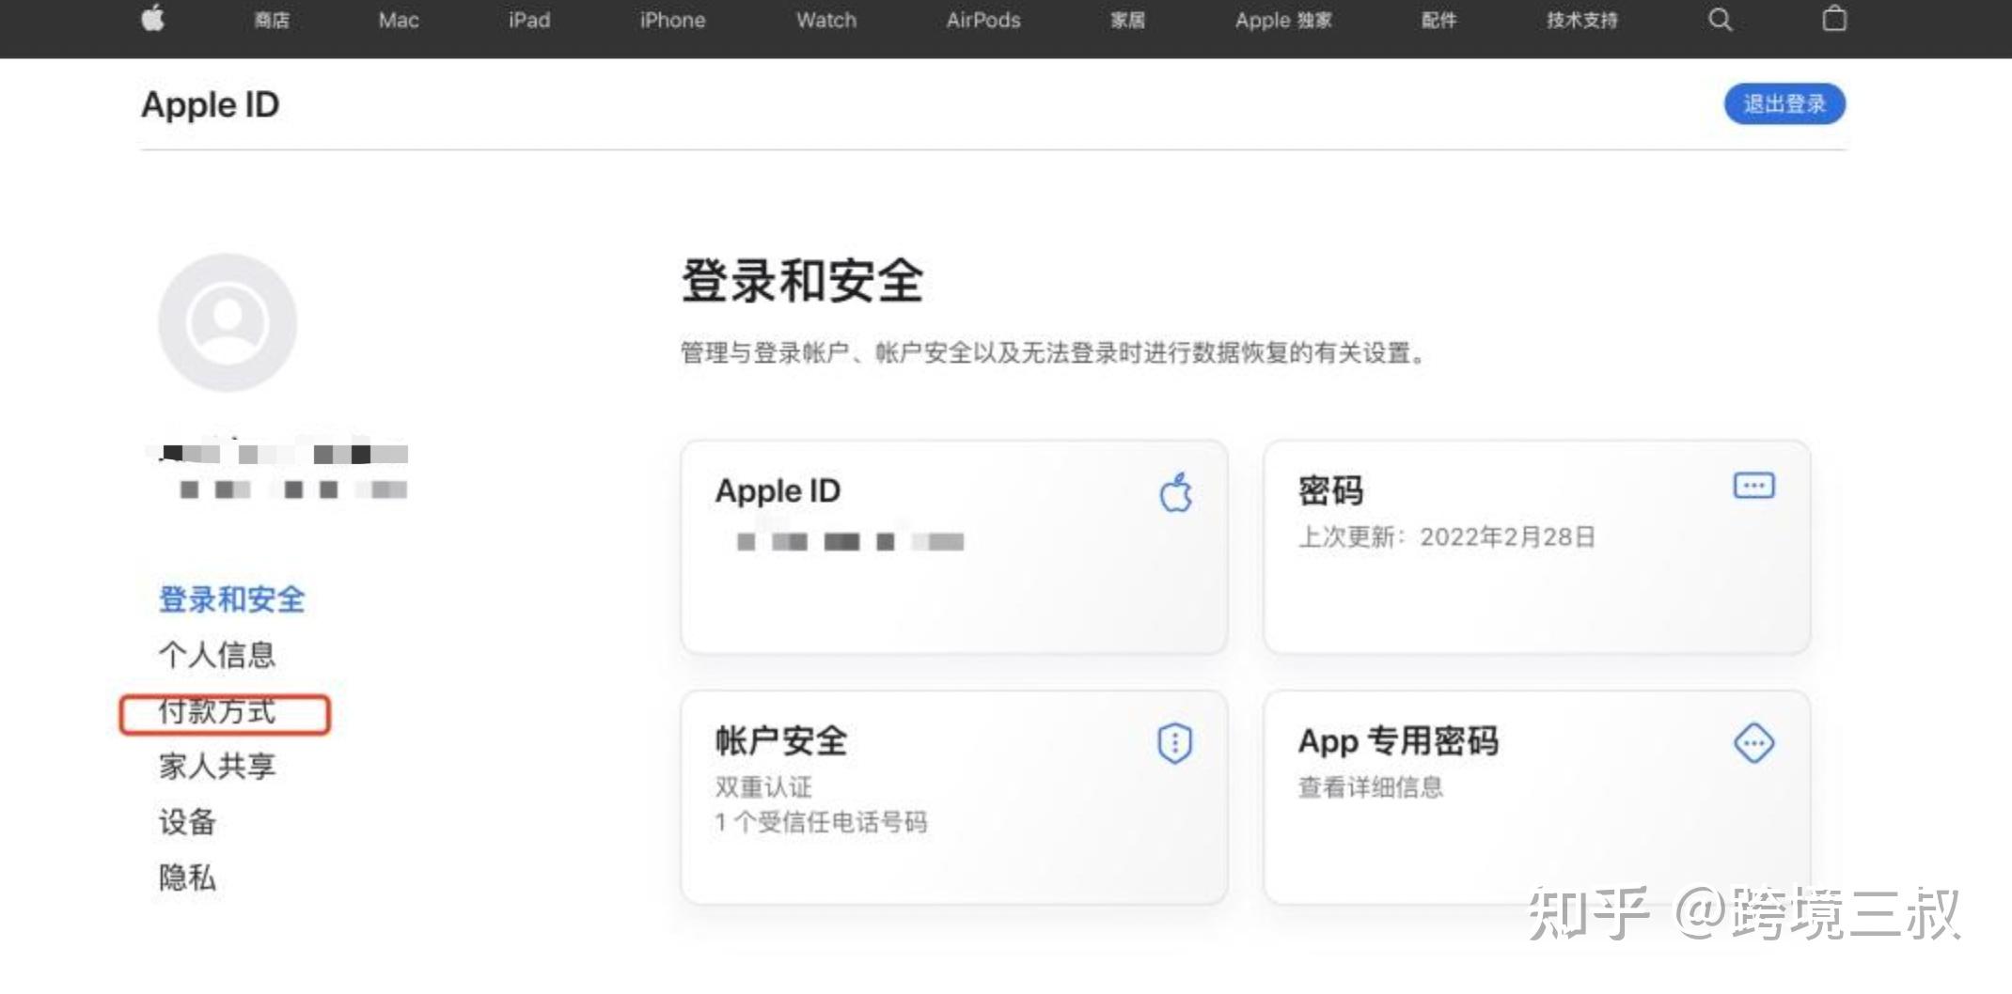Open the 商店 menu item
The width and height of the screenshot is (2012, 994).
[x=272, y=20]
